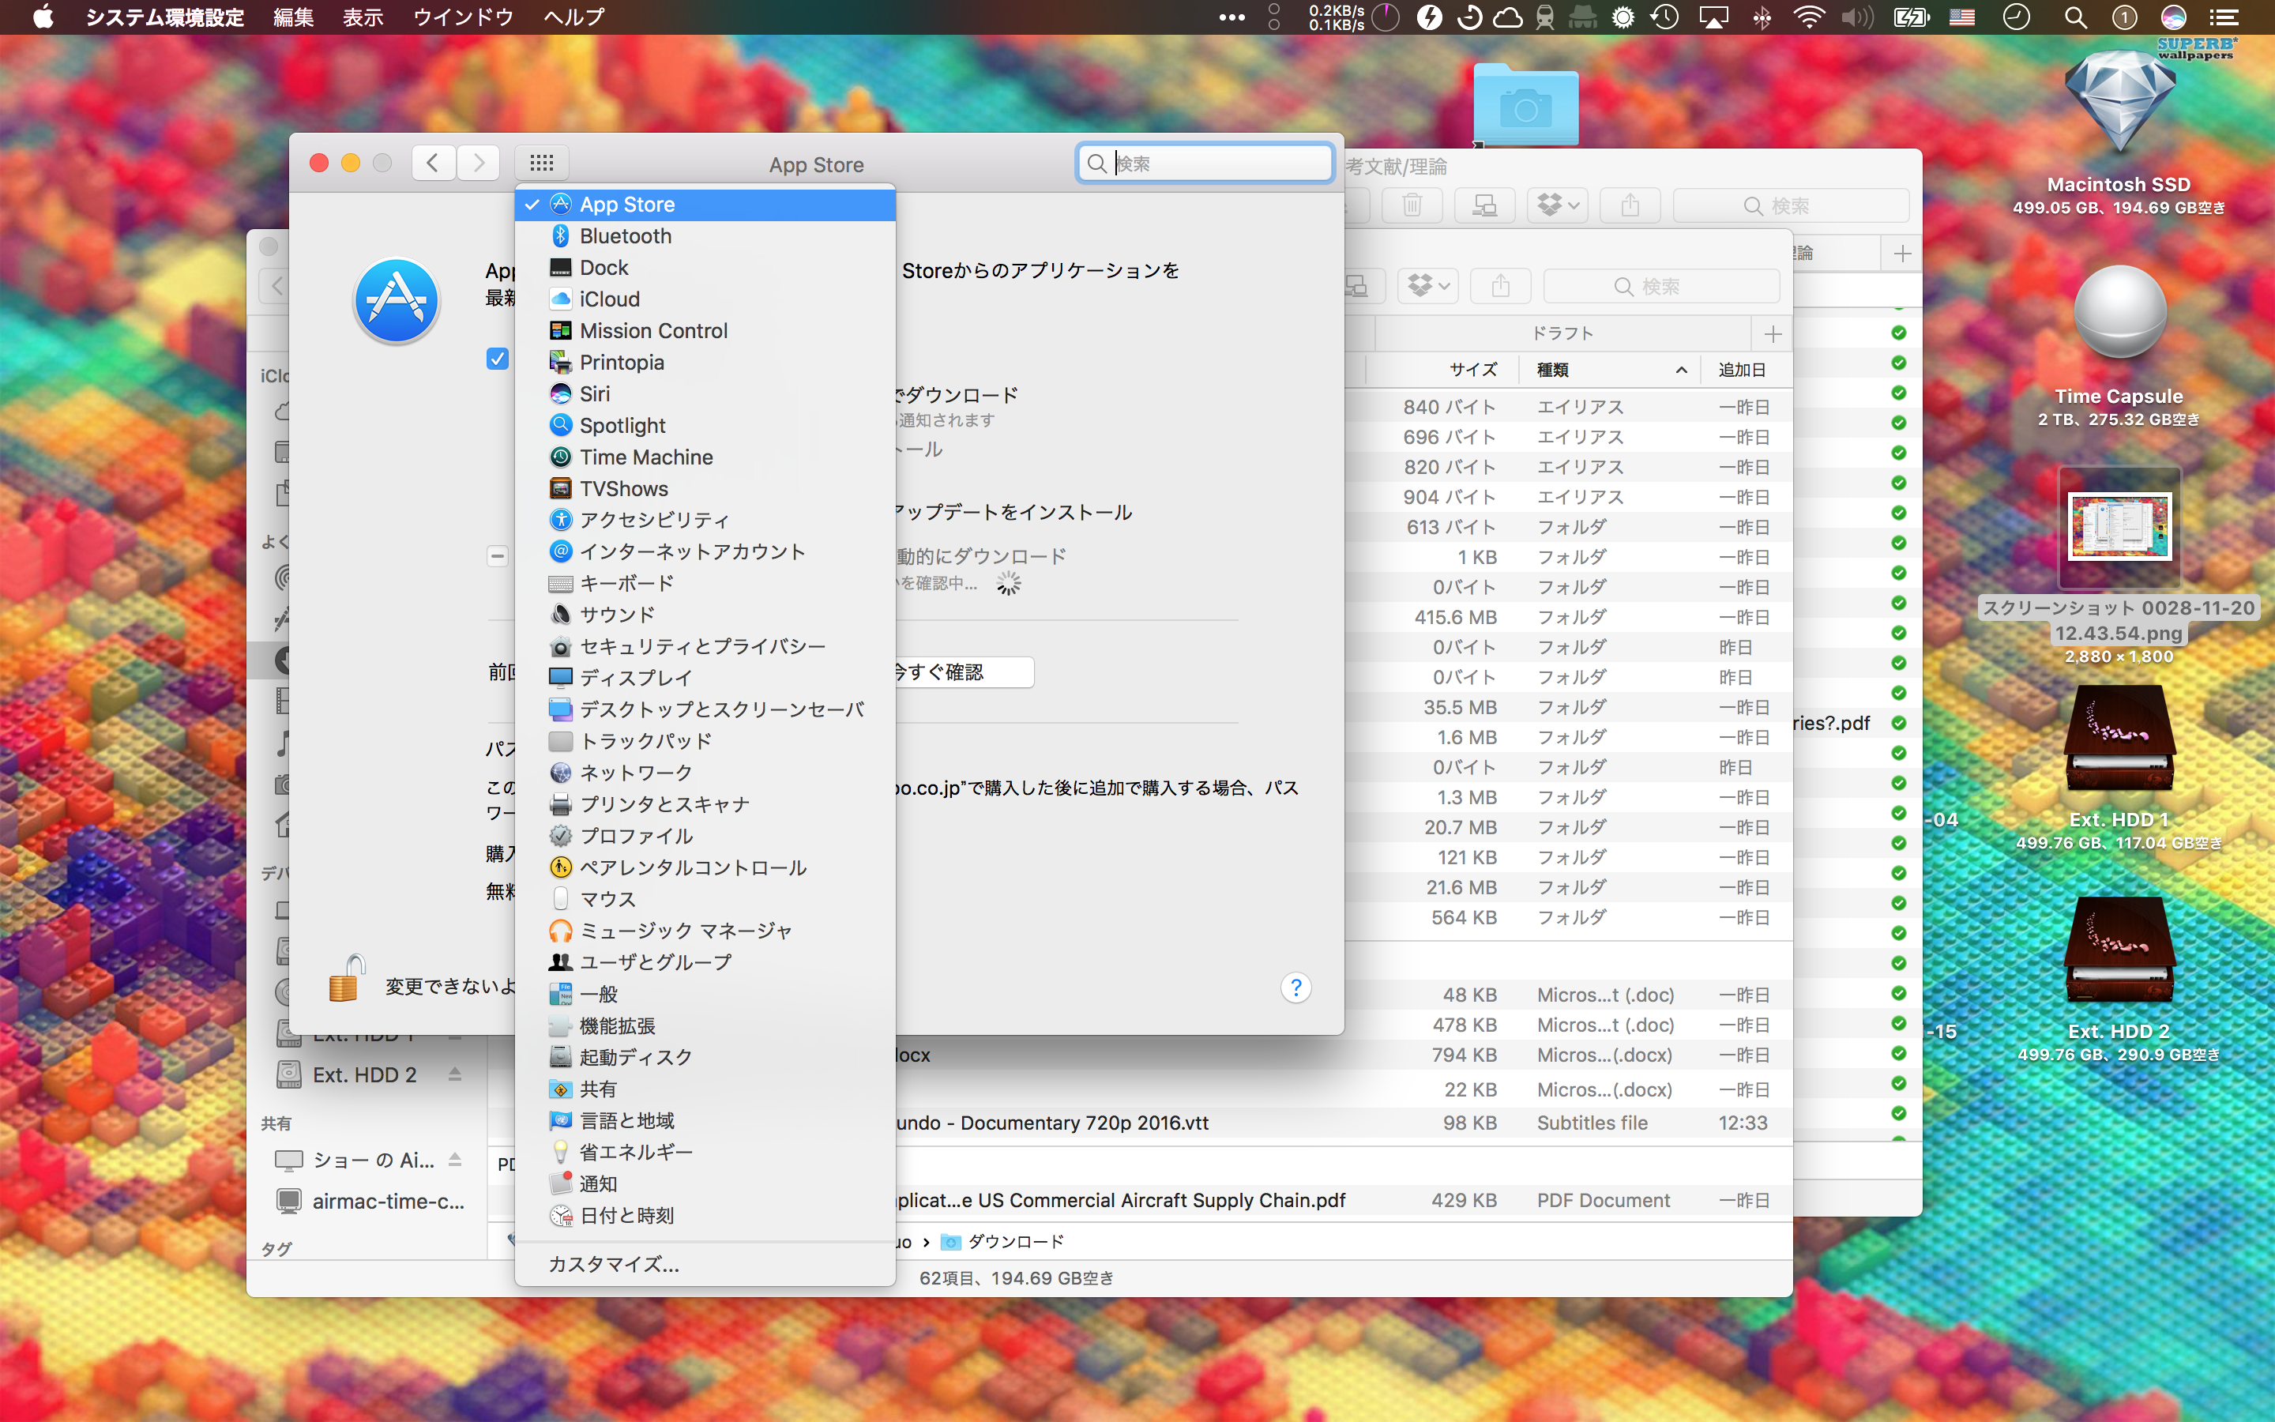Select ネットワーク from the list
The width and height of the screenshot is (2275, 1422).
[x=705, y=773]
